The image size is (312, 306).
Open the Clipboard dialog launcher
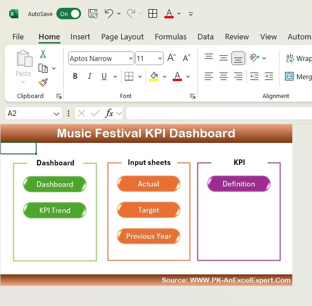coord(59,96)
